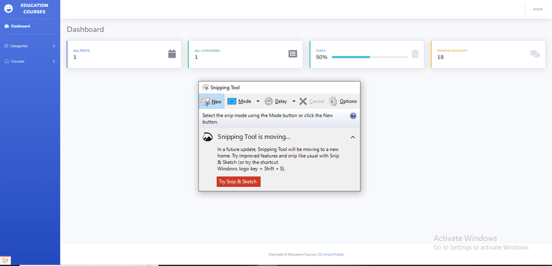Click the ALL POSTS label
552x266 pixels.
click(81, 51)
